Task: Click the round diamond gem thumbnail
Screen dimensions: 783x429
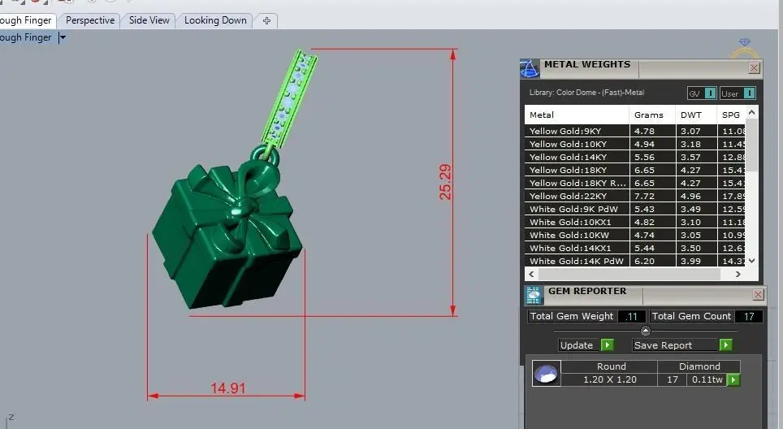Action: pyautogui.click(x=545, y=374)
